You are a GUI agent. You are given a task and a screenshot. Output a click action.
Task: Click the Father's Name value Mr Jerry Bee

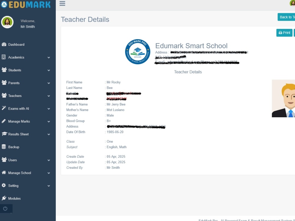(x=116, y=104)
